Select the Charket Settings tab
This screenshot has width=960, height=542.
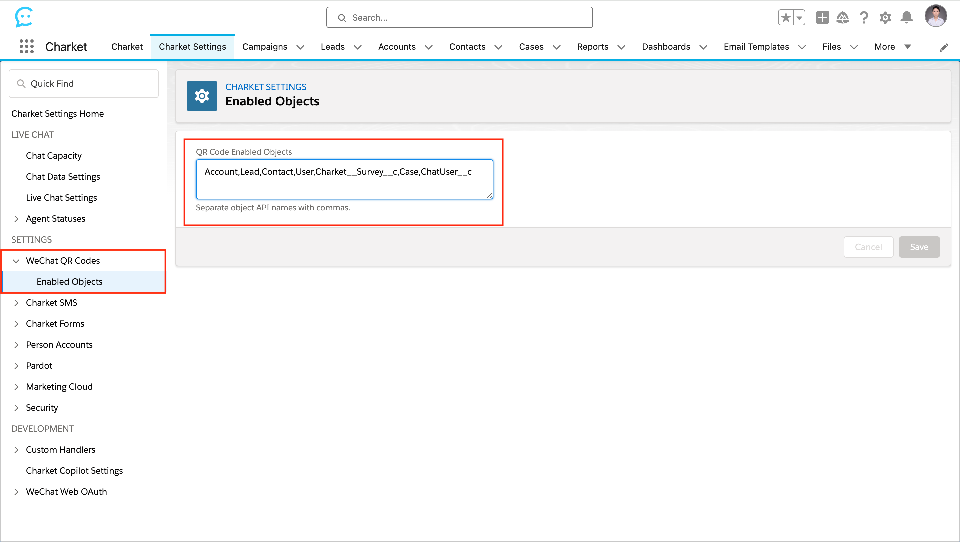point(192,47)
